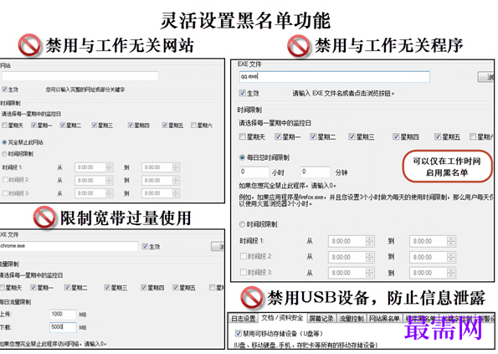Click spinner of 时间段 1 end time, program panel
The width and height of the screenshot is (498, 354).
pyautogui.click(x=451, y=241)
